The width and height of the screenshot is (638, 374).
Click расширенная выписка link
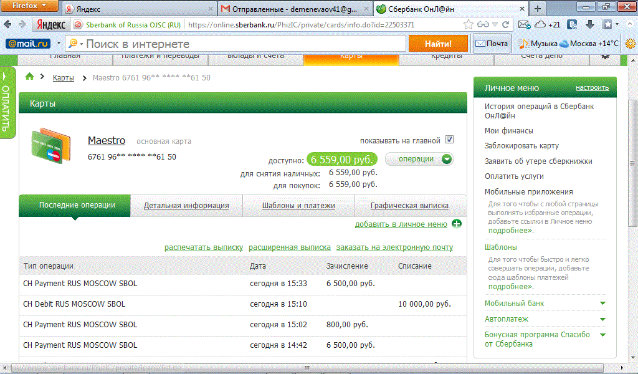(x=289, y=247)
